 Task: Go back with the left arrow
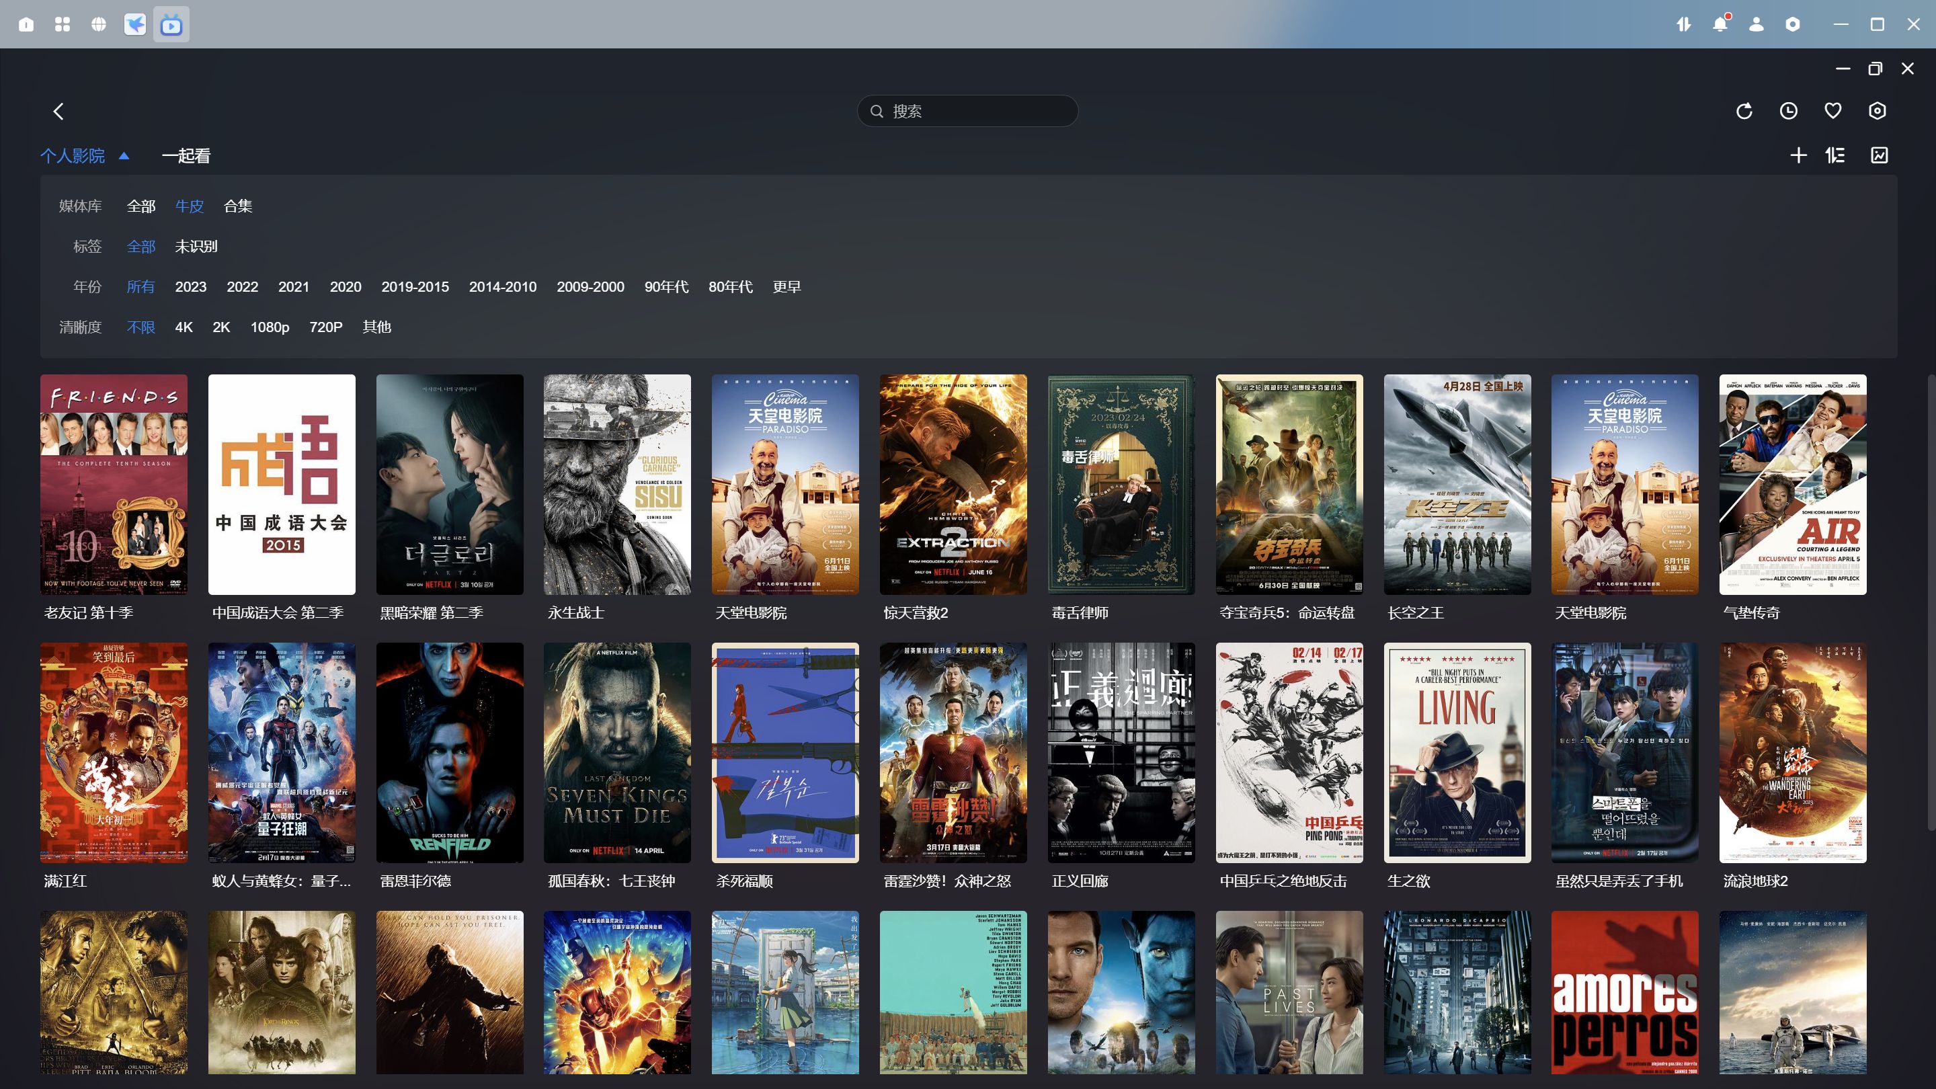pyautogui.click(x=58, y=111)
